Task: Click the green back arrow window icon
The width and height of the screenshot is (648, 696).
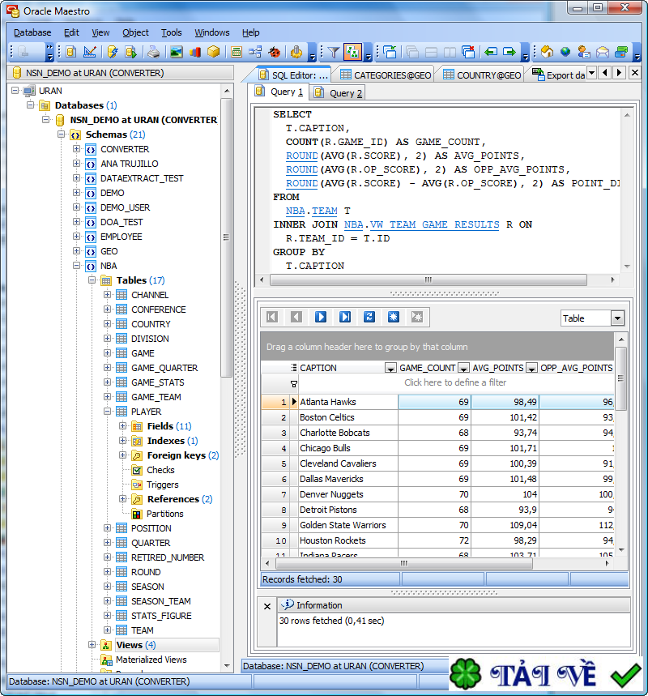Action: pyautogui.click(x=491, y=52)
